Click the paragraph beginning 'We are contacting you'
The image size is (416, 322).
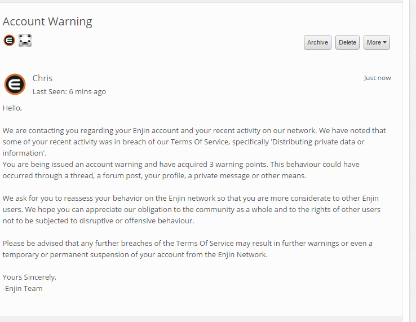(x=194, y=142)
